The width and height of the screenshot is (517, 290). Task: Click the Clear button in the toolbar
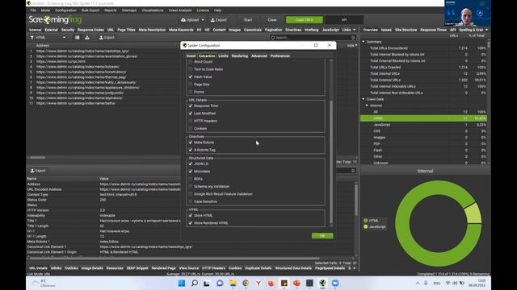272,20
